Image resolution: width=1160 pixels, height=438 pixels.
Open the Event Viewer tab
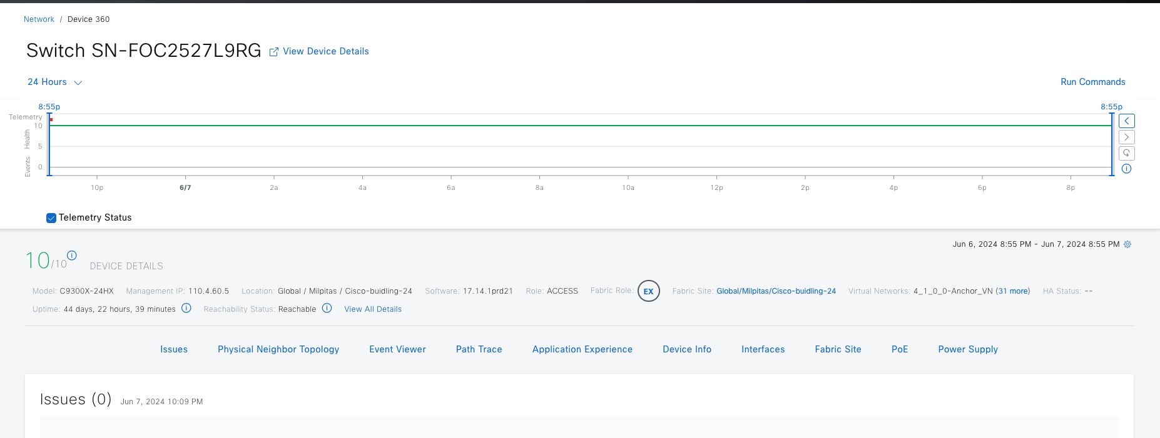(397, 349)
